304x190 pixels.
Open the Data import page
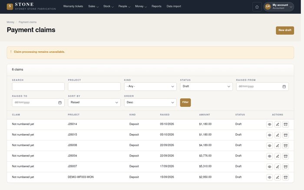tap(174, 7)
